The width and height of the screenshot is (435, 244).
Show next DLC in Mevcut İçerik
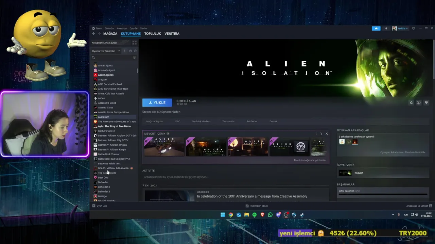[321, 134]
